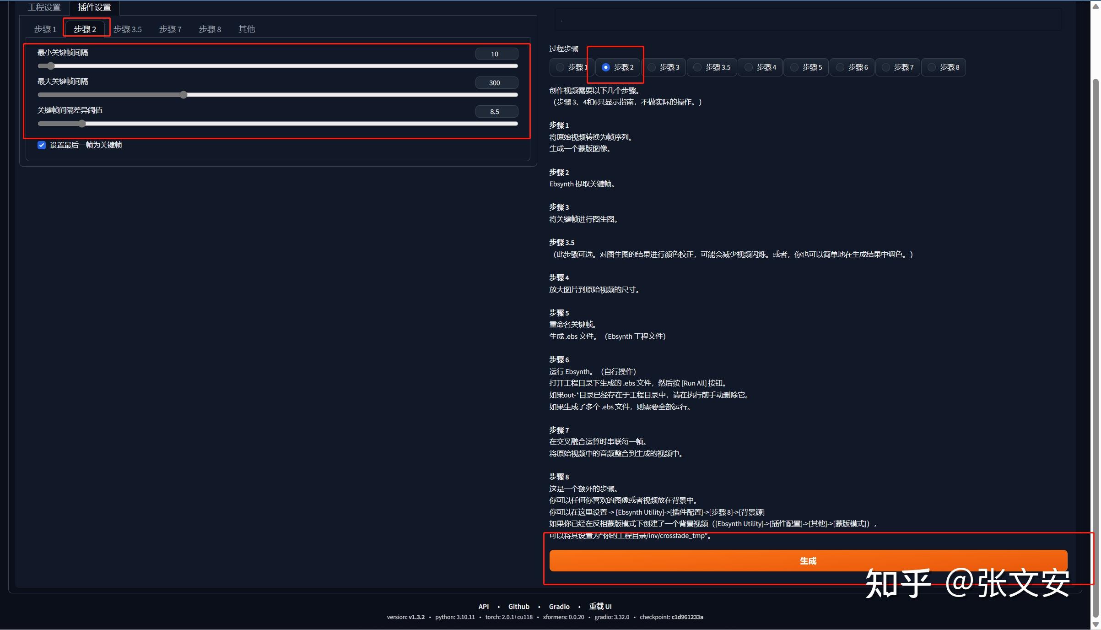
Task: Select the 步骤 3 process radio button
Action: (x=652, y=67)
